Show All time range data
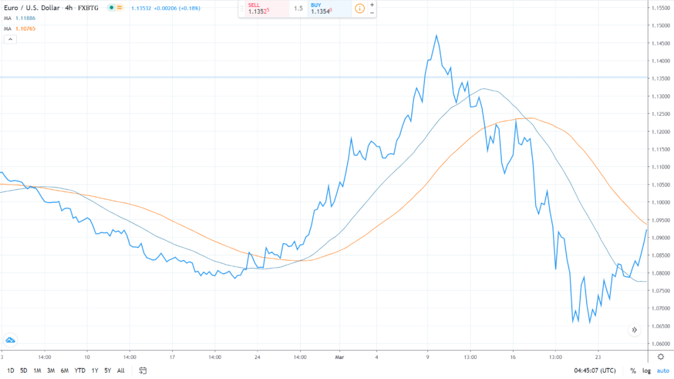The width and height of the screenshot is (674, 379). click(121, 370)
